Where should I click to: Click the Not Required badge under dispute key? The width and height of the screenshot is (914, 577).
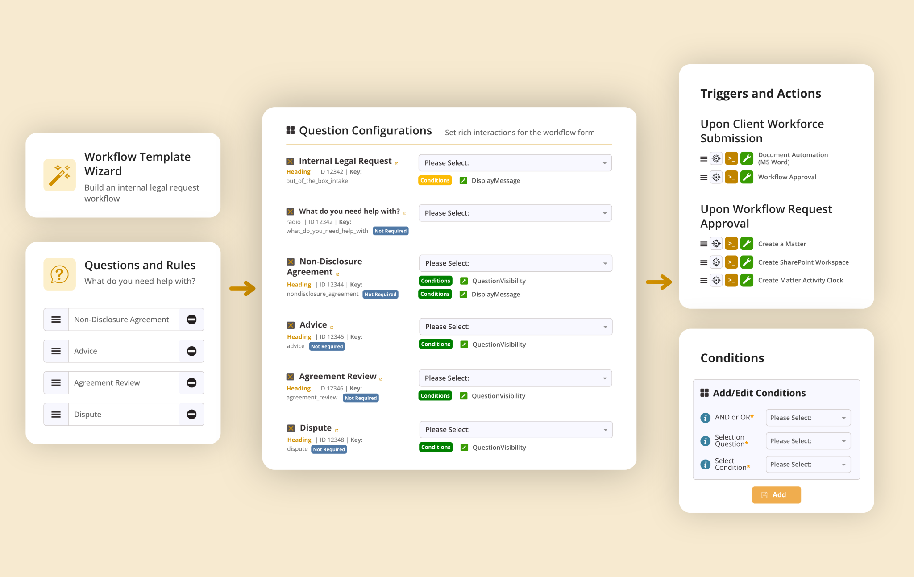329,449
